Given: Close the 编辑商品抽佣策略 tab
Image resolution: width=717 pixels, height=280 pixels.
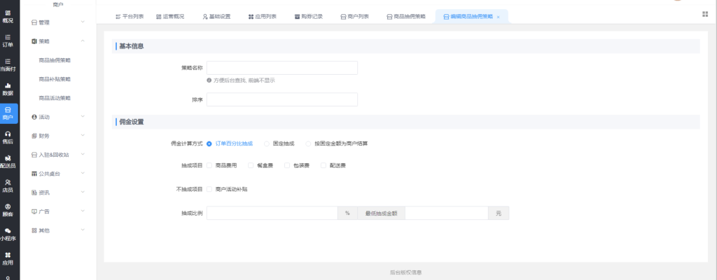Looking at the screenshot, I should (498, 17).
